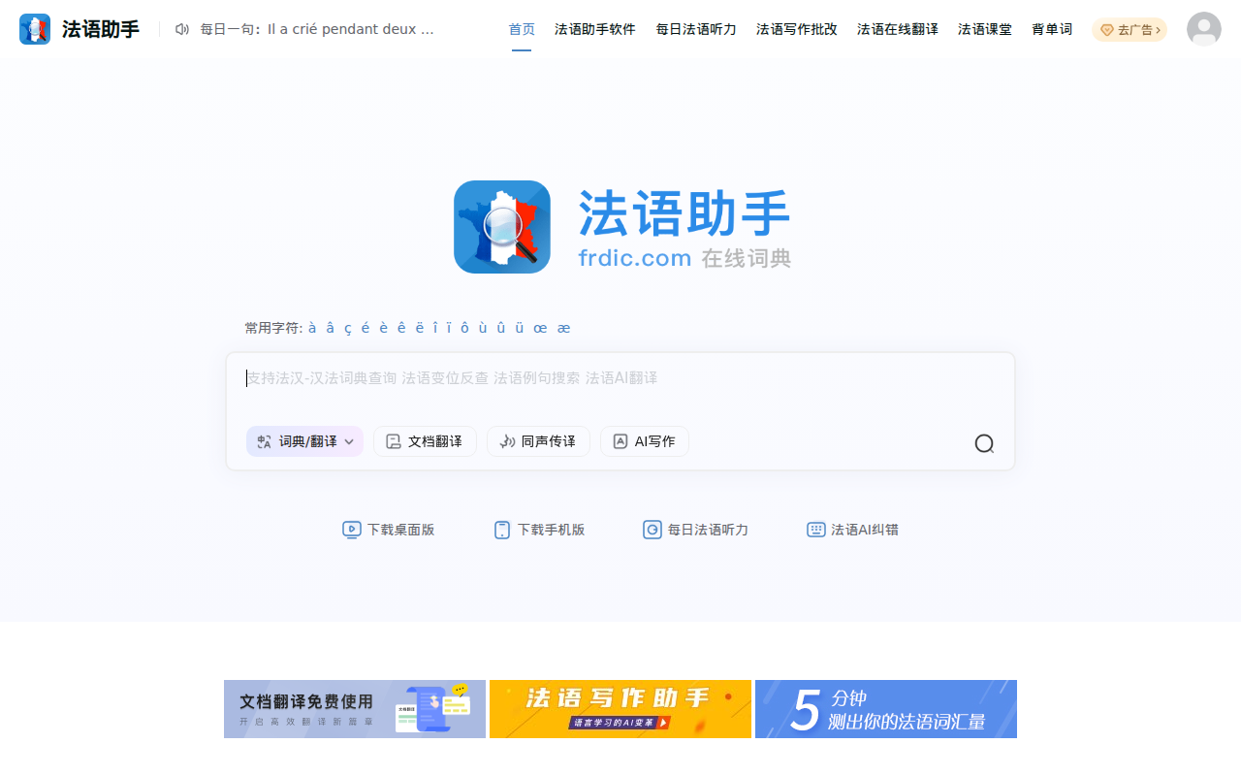Insert the æ special character
Image resolution: width=1241 pixels, height=776 pixels.
click(x=564, y=328)
